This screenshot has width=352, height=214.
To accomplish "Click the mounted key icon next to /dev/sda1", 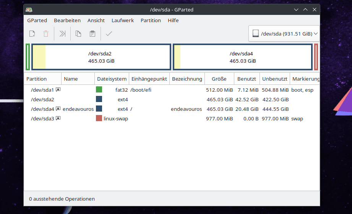I will [x=58, y=89].
